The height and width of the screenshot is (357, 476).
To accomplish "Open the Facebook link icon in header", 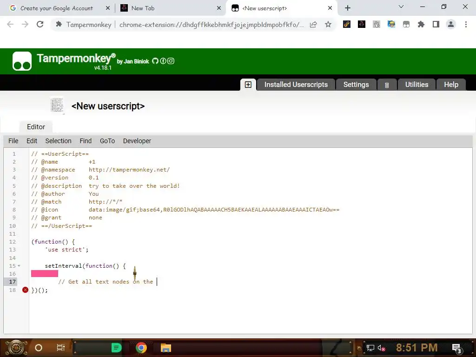I will pos(163,61).
